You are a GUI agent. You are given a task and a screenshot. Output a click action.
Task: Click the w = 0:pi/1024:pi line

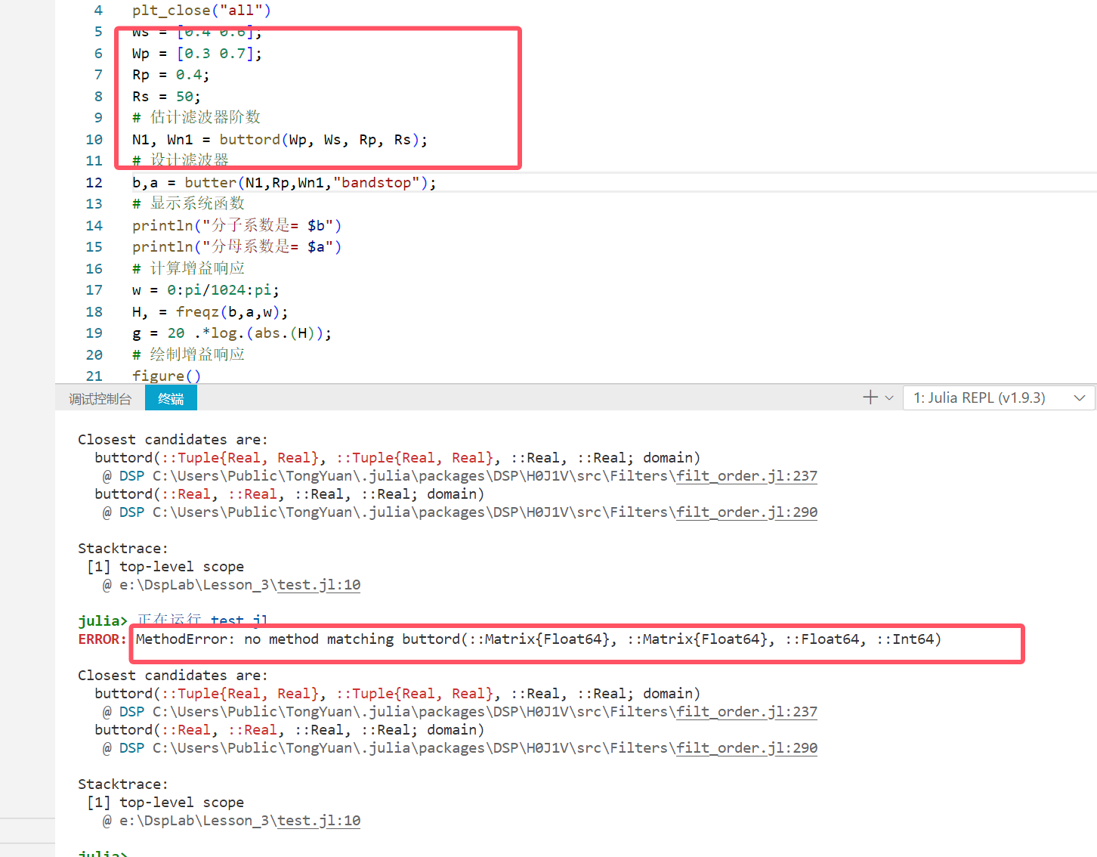pyautogui.click(x=205, y=290)
